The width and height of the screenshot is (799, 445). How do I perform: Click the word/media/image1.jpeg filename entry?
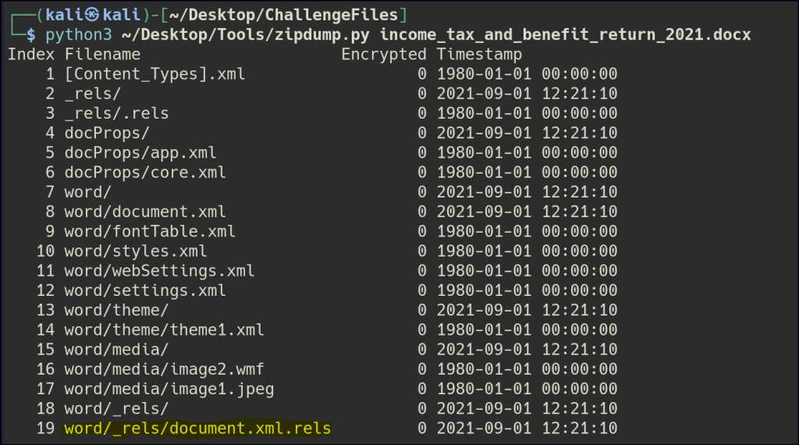[169, 389]
